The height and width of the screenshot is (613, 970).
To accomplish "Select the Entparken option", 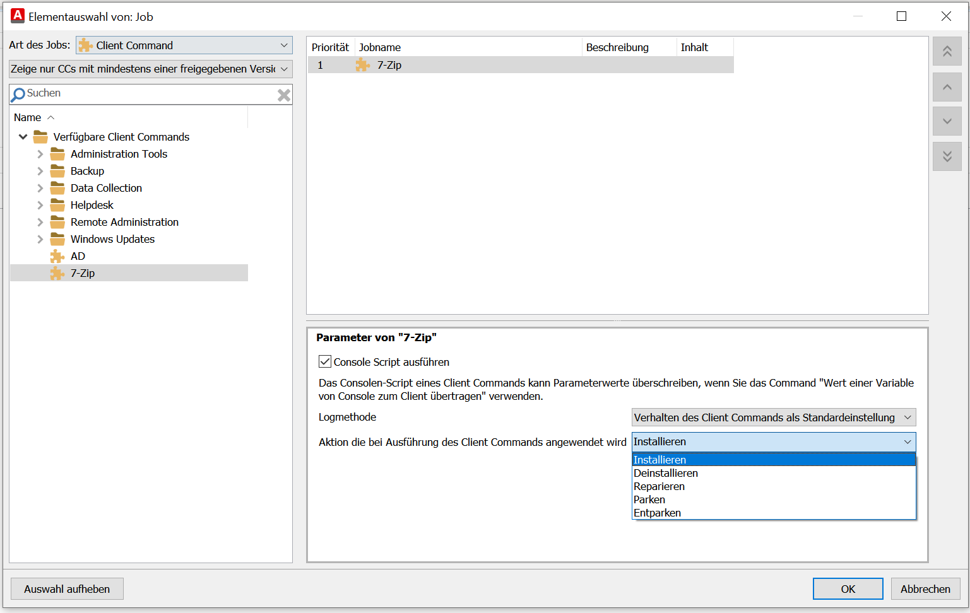I will point(657,513).
